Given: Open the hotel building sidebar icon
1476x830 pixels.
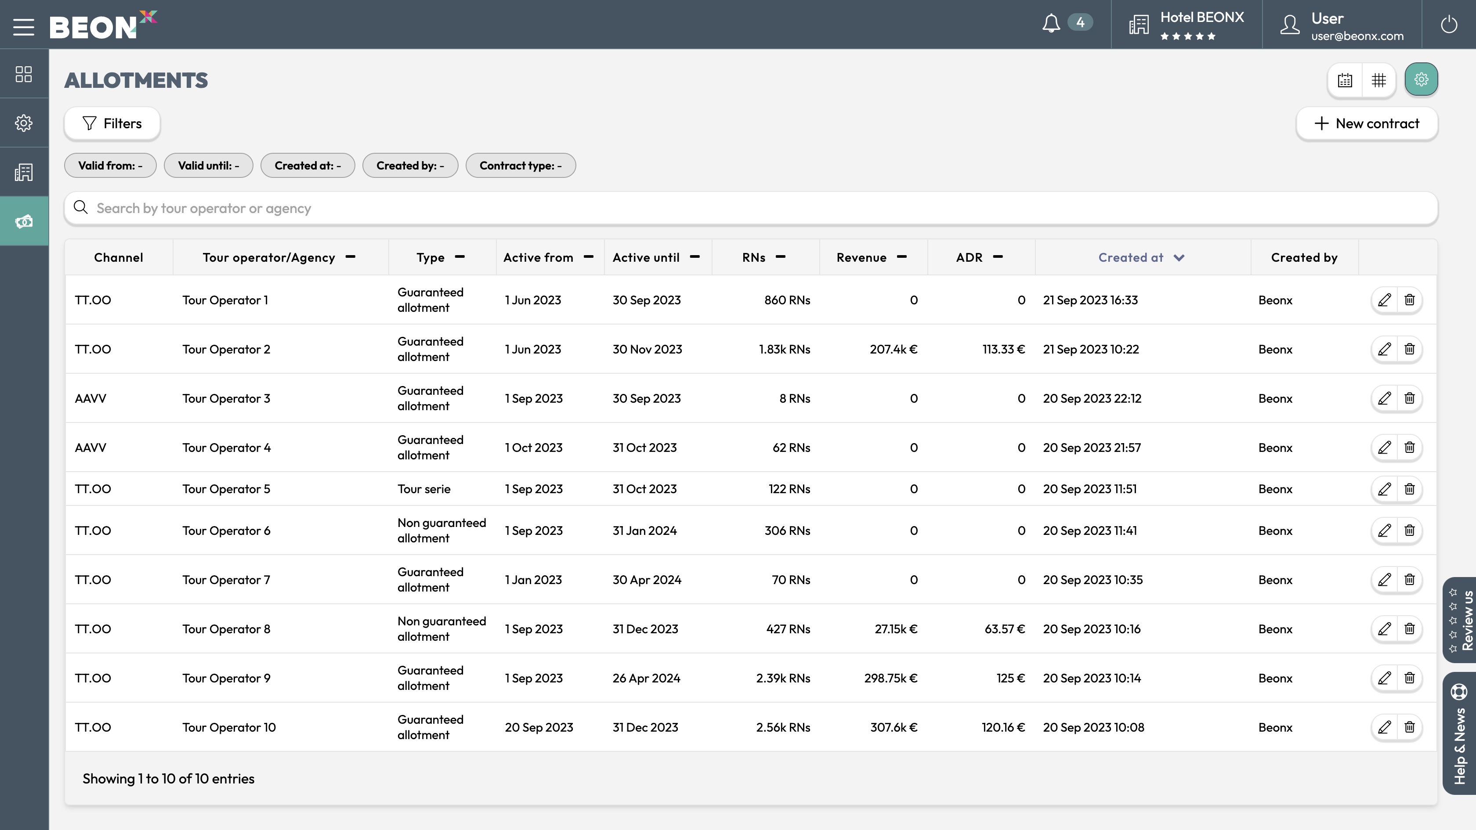Looking at the screenshot, I should coord(23,172).
